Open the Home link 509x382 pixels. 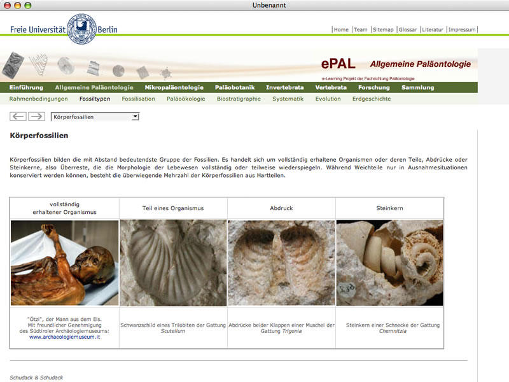click(341, 29)
